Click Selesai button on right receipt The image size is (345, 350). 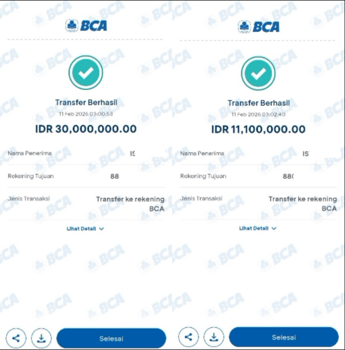(284, 337)
